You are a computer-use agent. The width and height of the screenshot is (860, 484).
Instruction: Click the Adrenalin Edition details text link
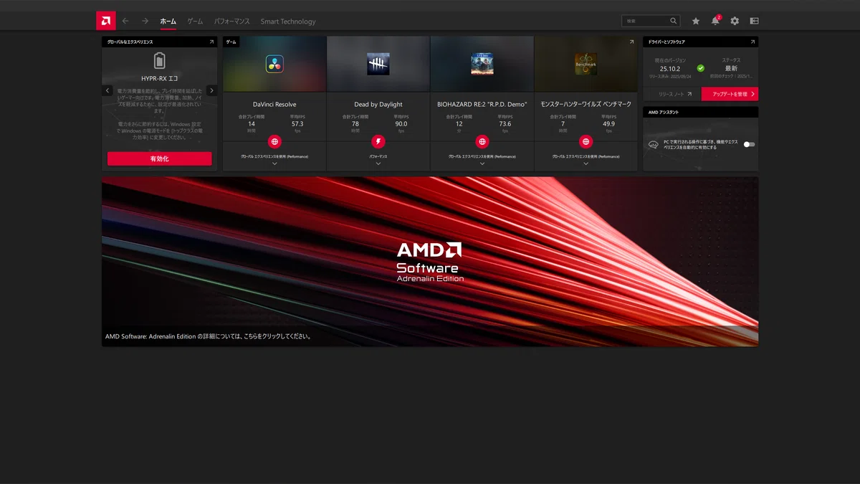(x=208, y=336)
